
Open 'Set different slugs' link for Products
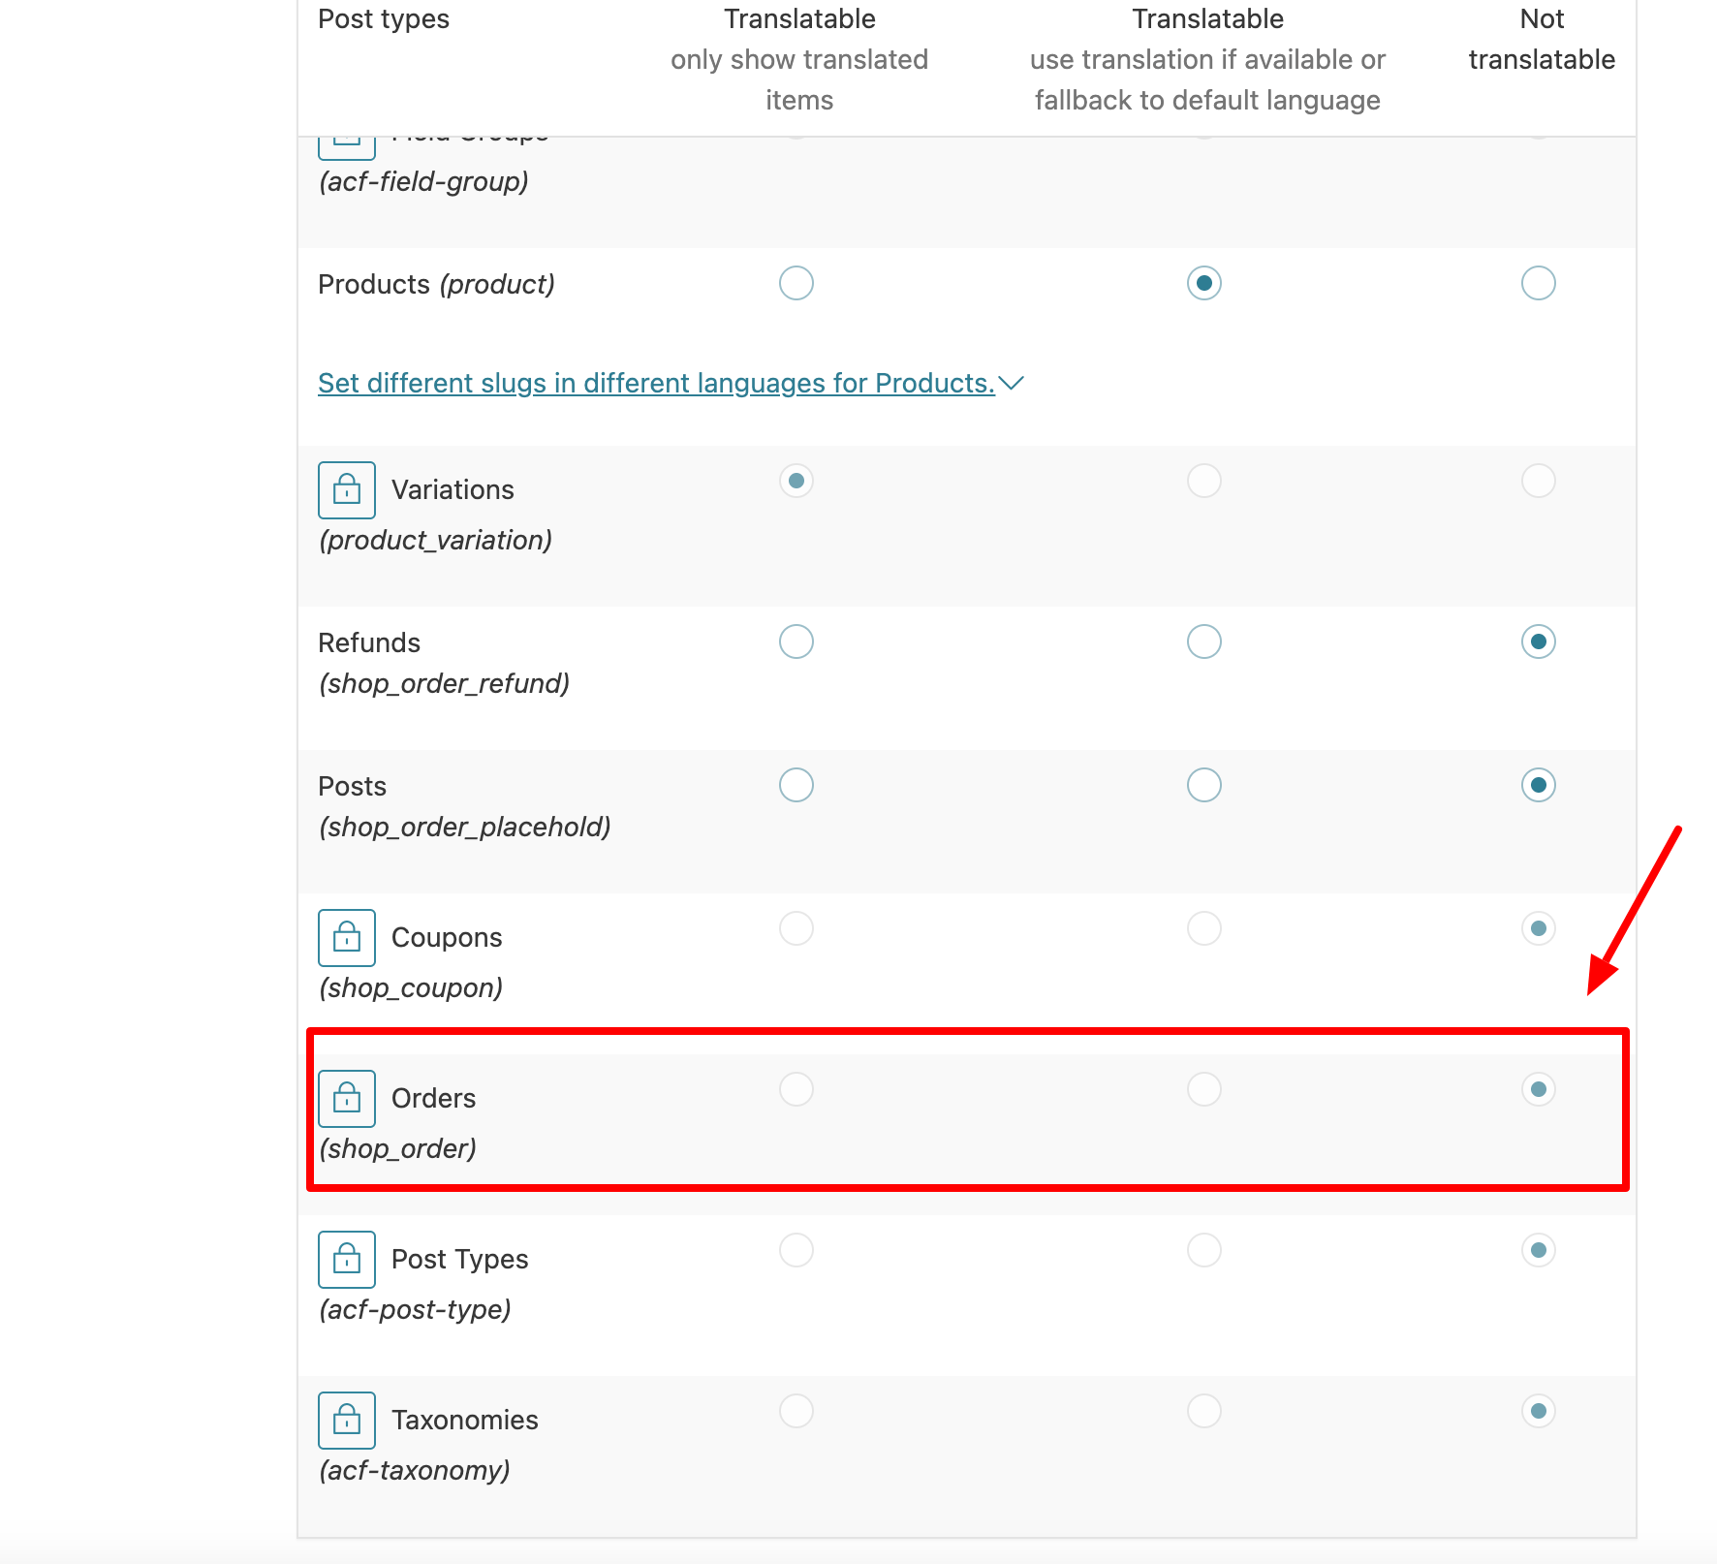click(656, 384)
